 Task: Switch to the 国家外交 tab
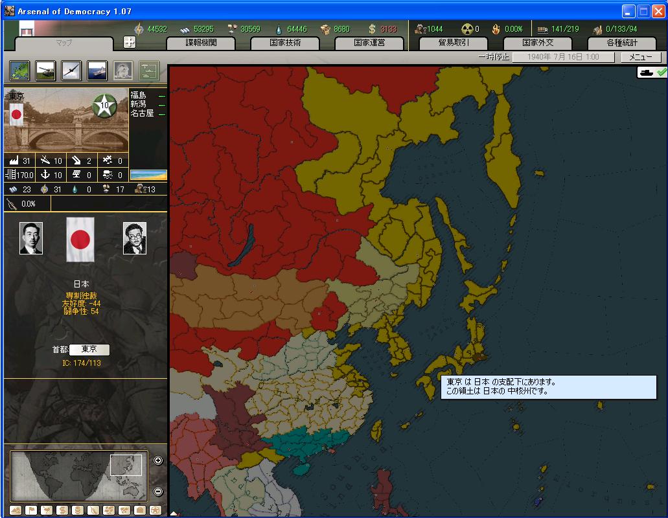(538, 43)
